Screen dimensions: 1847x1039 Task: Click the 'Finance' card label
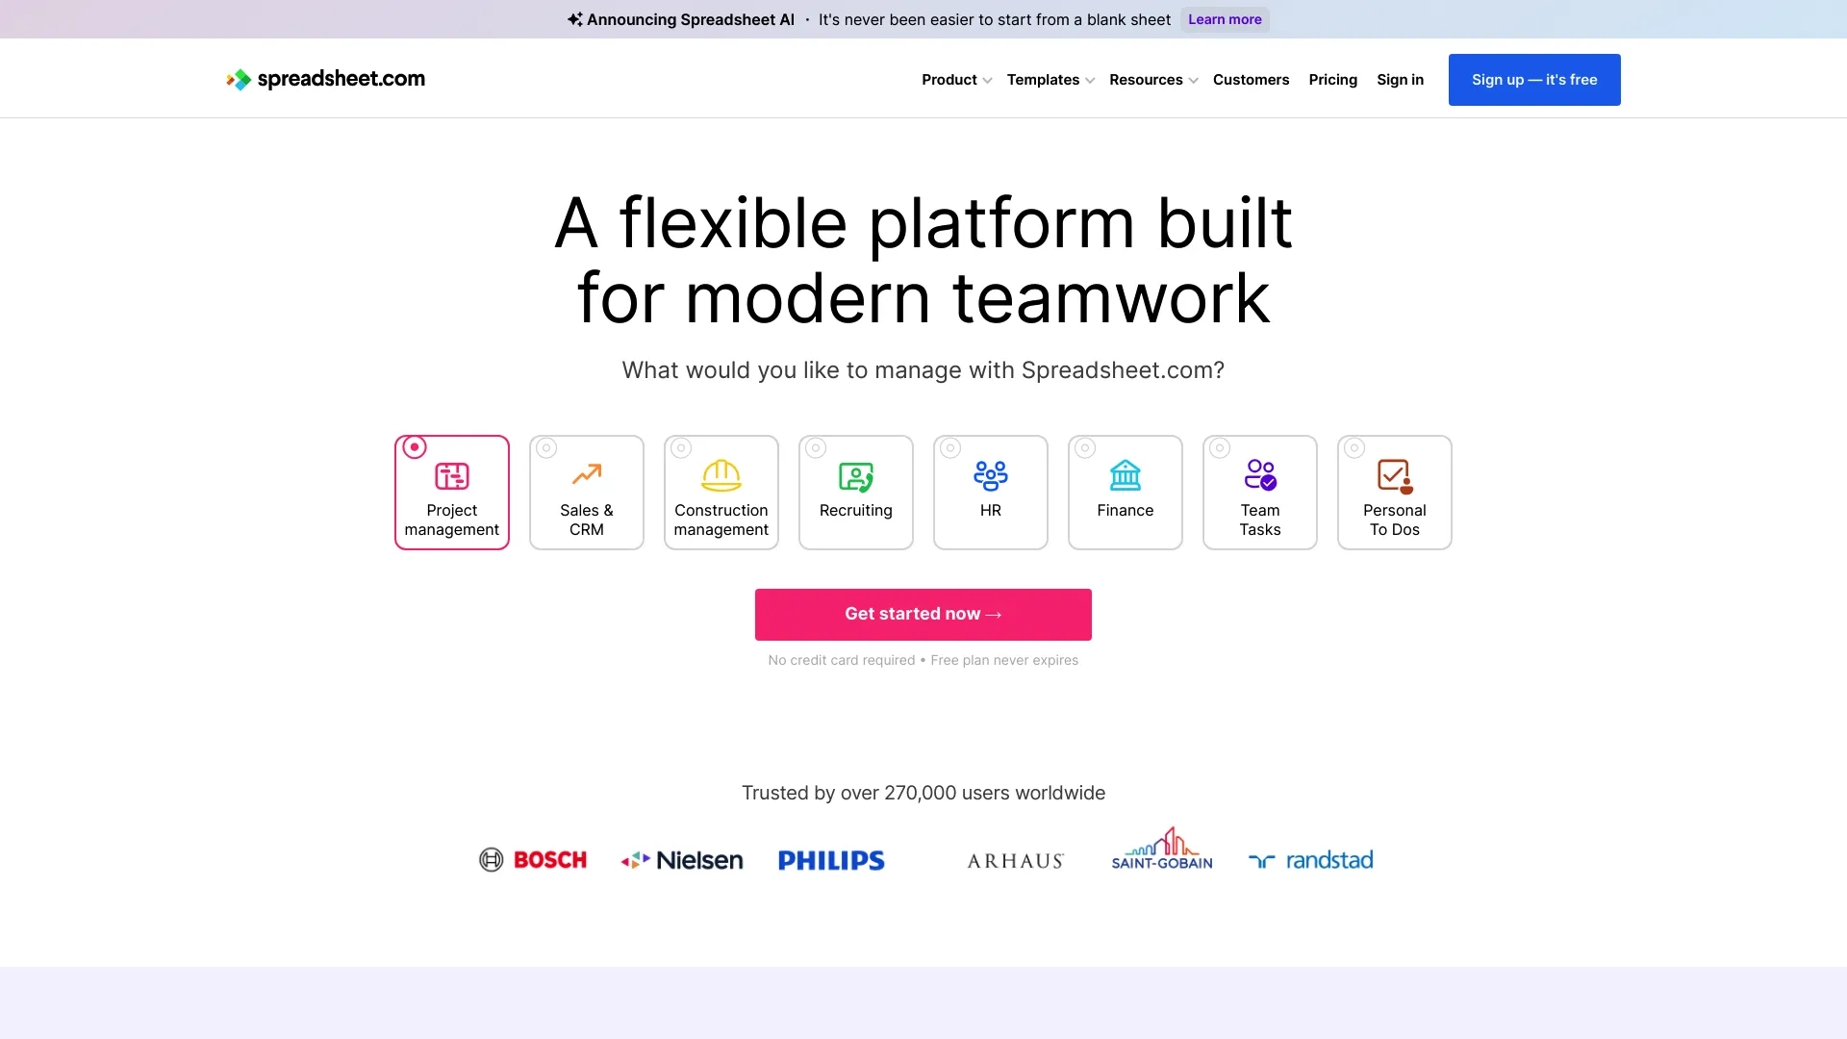(x=1126, y=510)
